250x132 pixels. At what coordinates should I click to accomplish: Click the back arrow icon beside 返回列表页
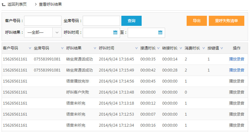click(x=3, y=5)
